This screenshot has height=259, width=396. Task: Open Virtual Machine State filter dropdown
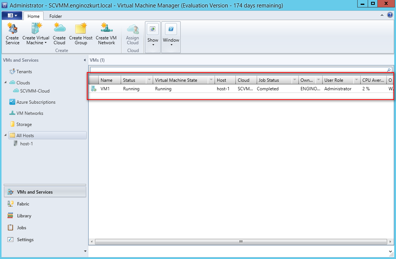211,80
